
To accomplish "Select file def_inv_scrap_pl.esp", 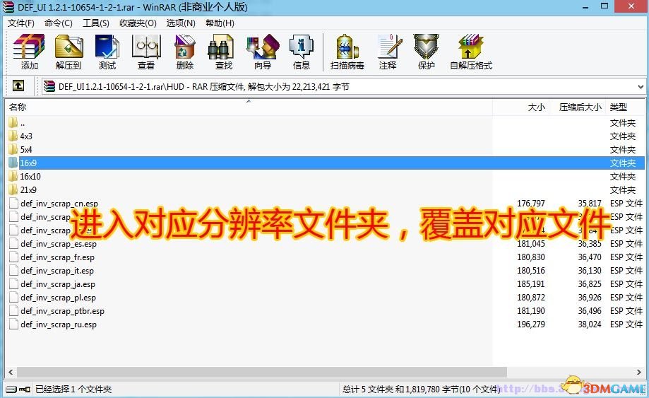I will tap(326, 298).
